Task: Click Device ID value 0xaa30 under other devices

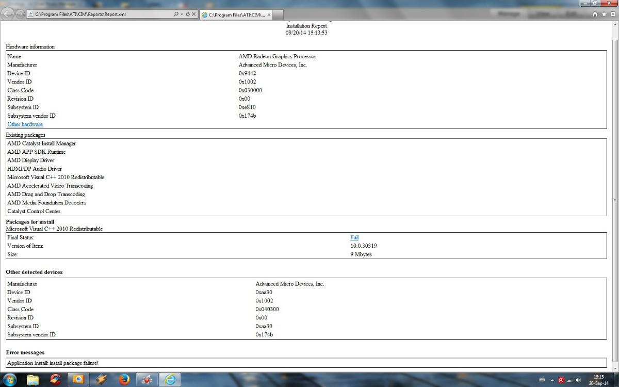Action: 264,293
